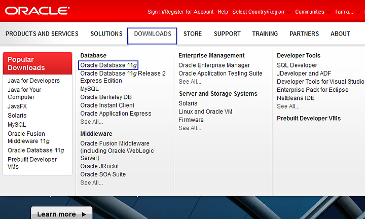Open the Products and Services menu
365x219 pixels.
[x=42, y=34]
